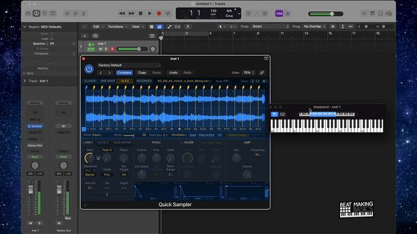This screenshot has width=417, height=234.
Task: Select the LFO 2 tab
Action: click(x=103, y=143)
